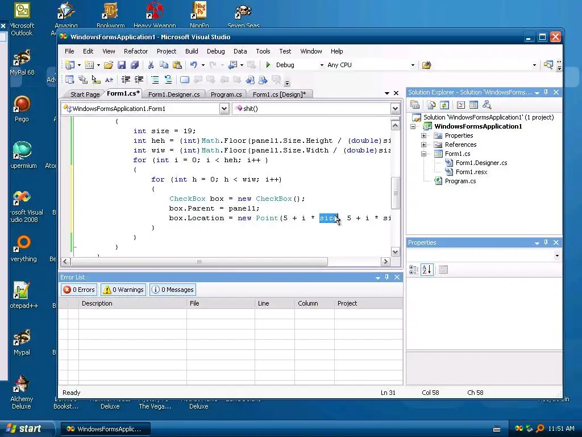
Task: Toggle the 0 Errors filter
Action: [x=79, y=290]
